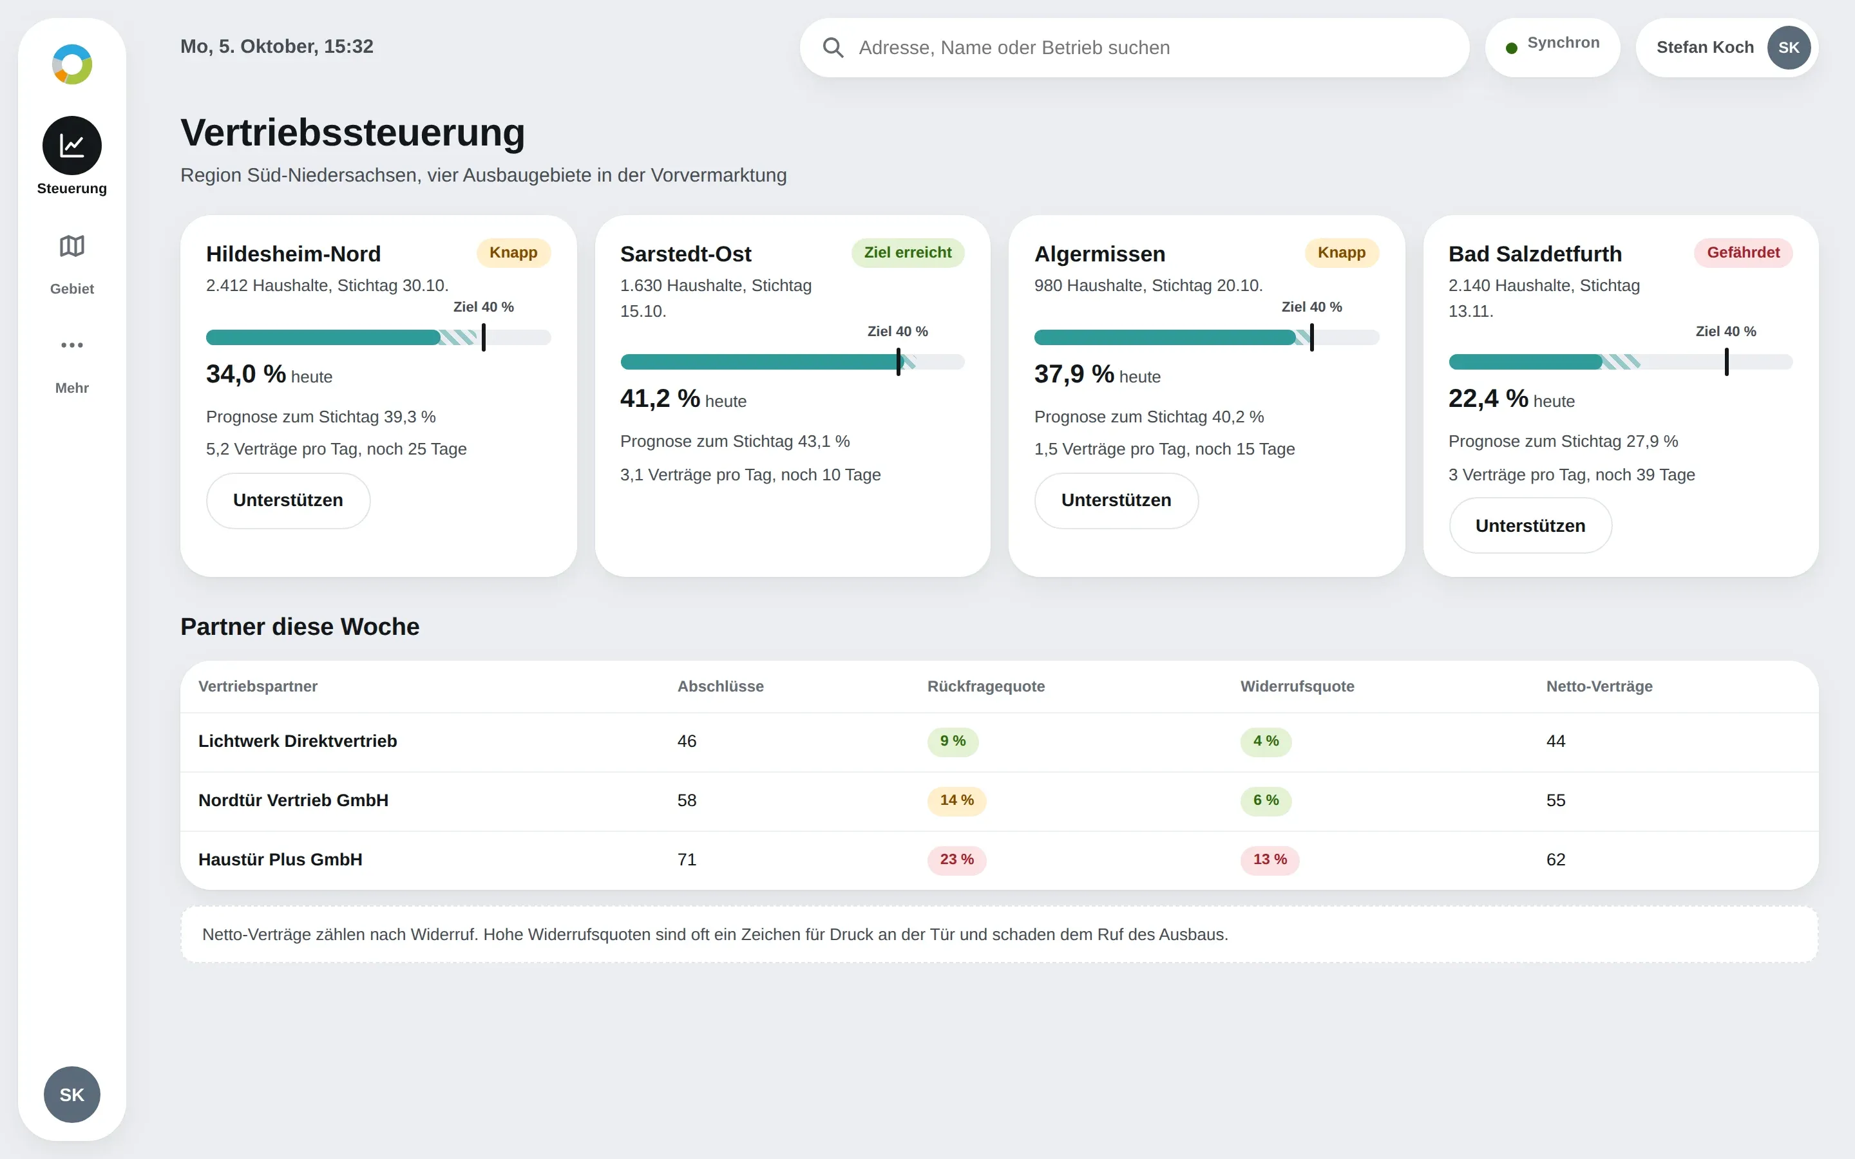Select the Lichtwerk Direktvertrieb row
This screenshot has height=1159, width=1855.
click(999, 742)
